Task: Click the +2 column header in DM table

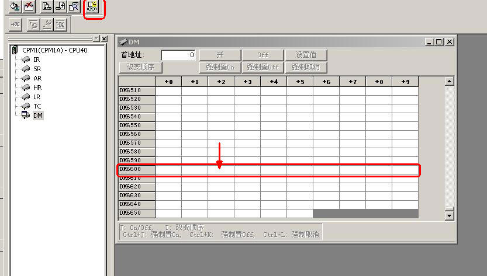Action: [220, 82]
